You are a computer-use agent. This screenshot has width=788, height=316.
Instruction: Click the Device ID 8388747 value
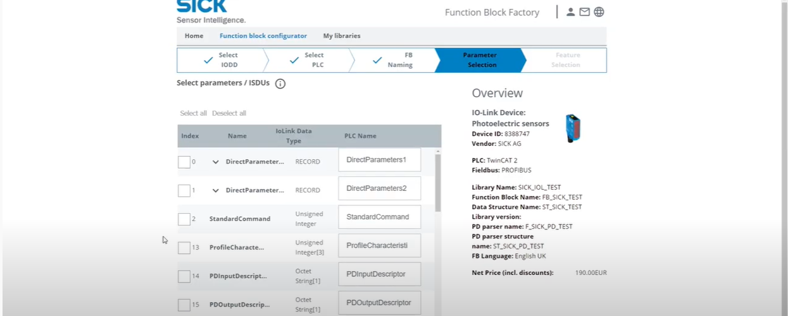[x=517, y=134]
